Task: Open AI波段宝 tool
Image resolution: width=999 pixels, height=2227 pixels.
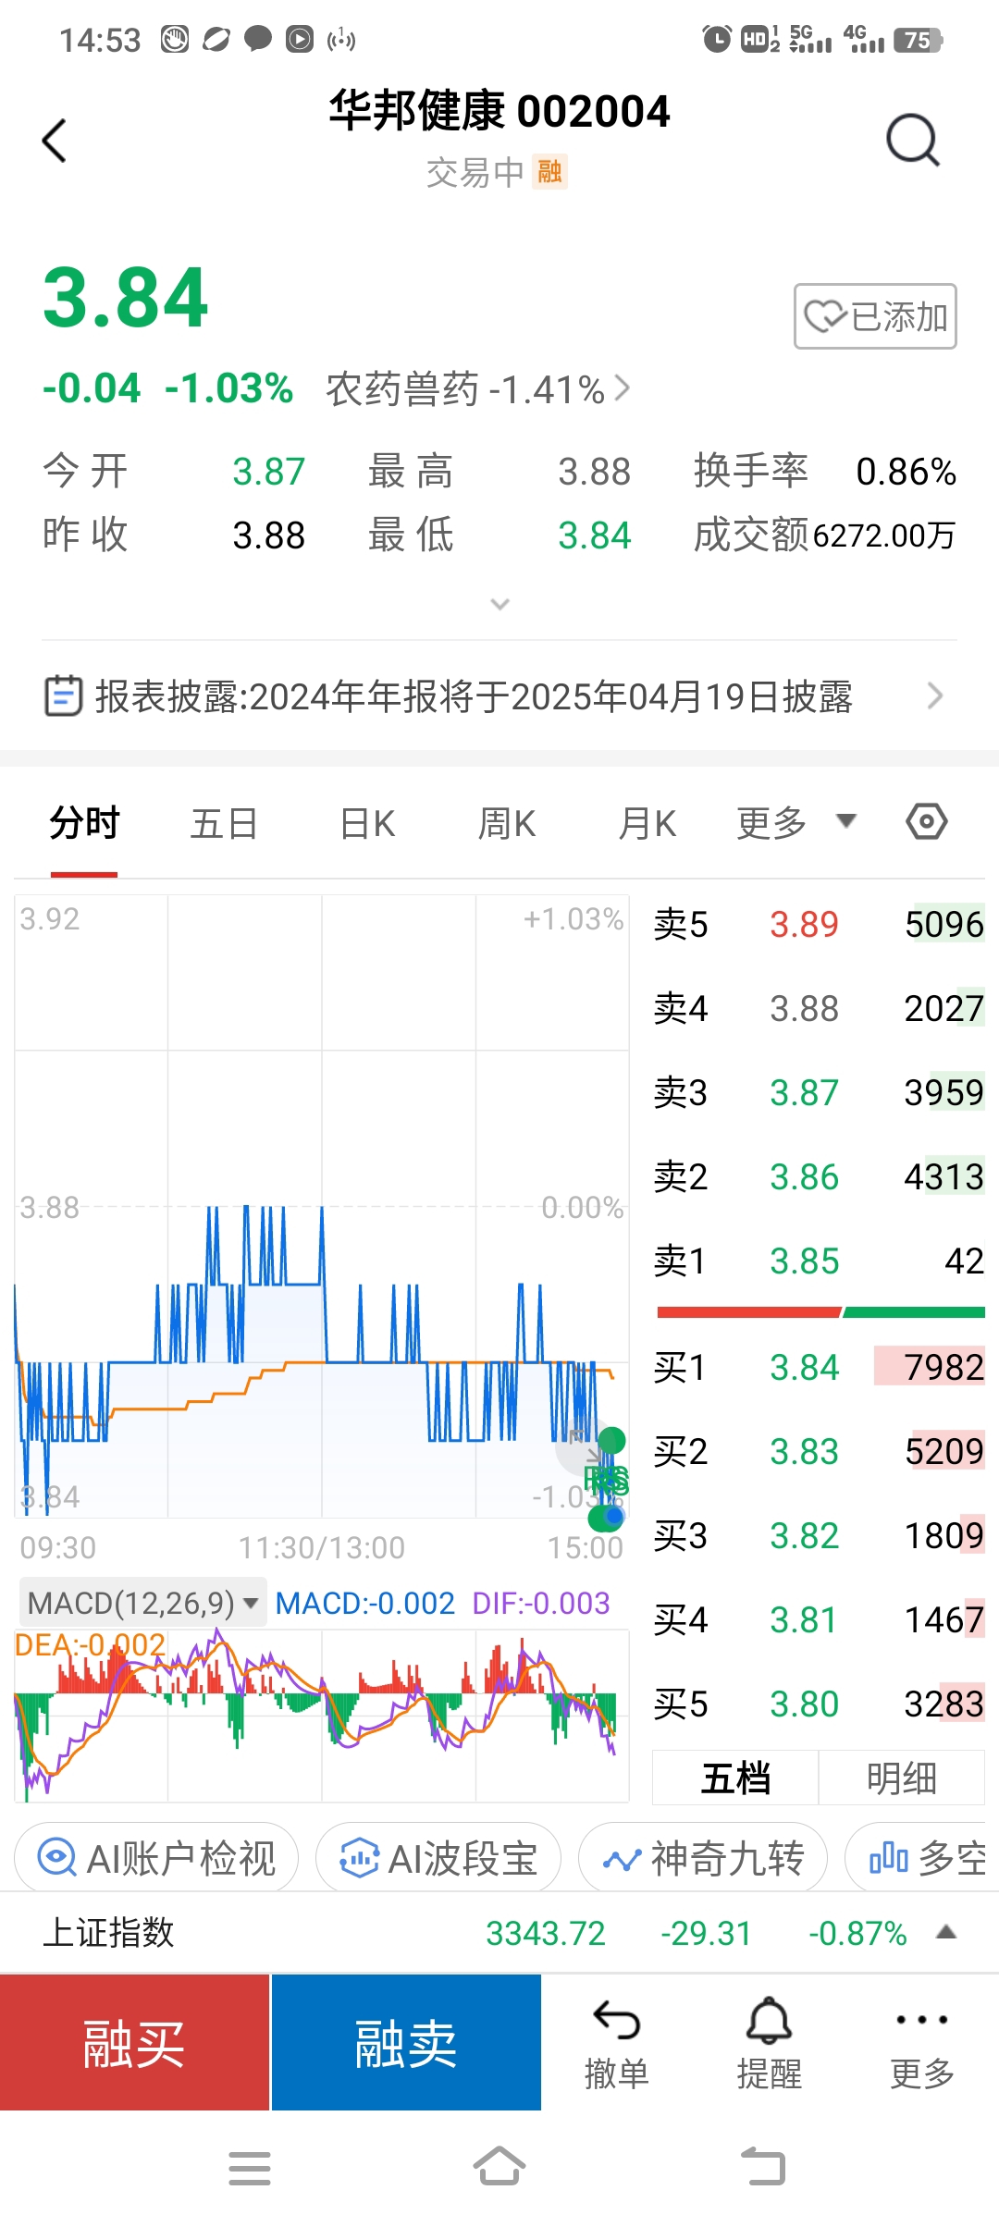Action: (x=438, y=1858)
